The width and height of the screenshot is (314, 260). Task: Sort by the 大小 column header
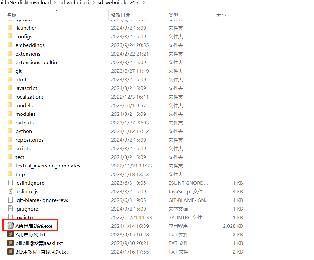[221, 15]
